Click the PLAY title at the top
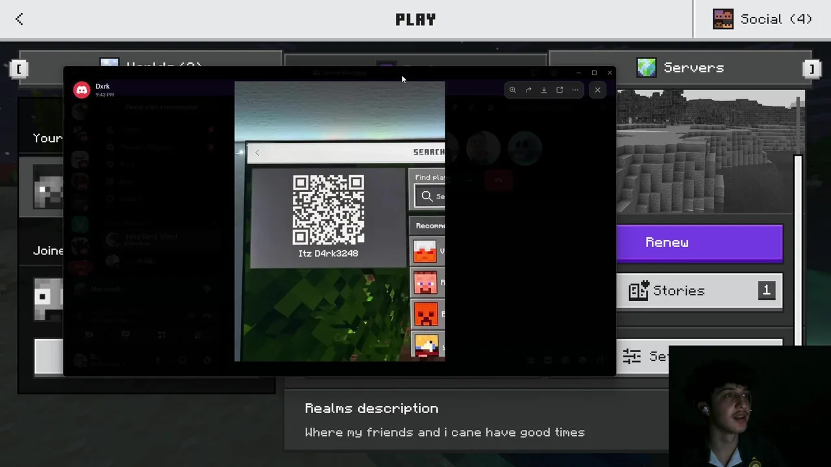This screenshot has height=467, width=831. 415,19
